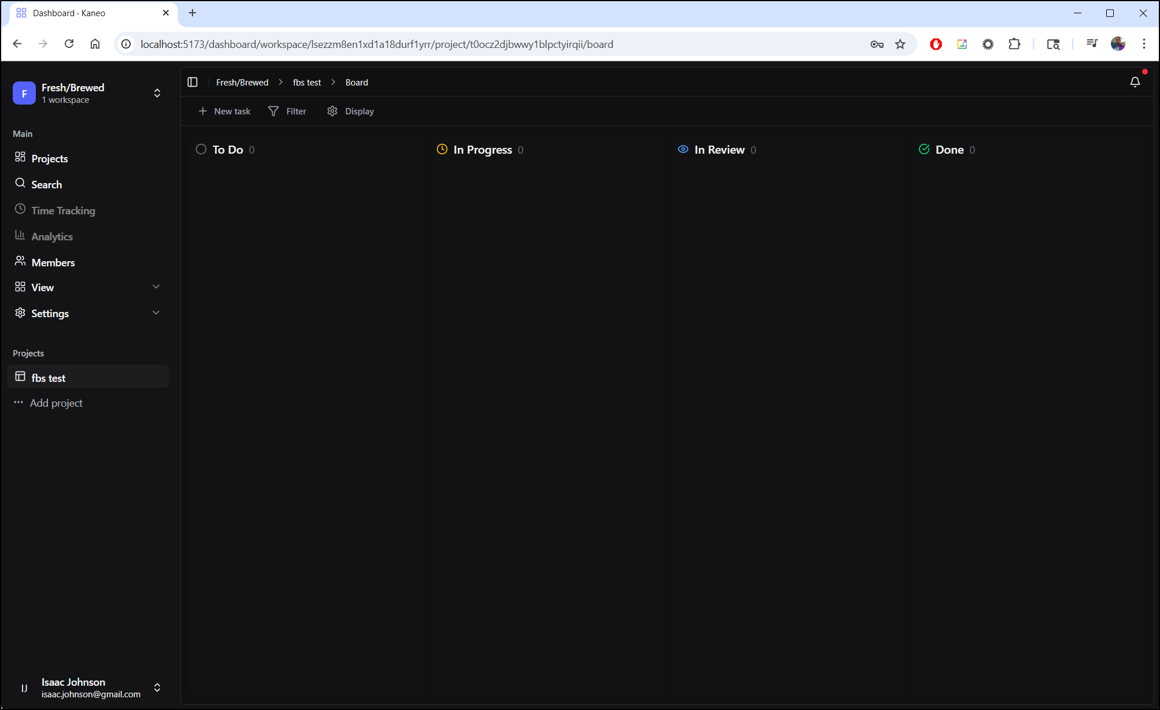Click the Done green check icon

coord(924,149)
